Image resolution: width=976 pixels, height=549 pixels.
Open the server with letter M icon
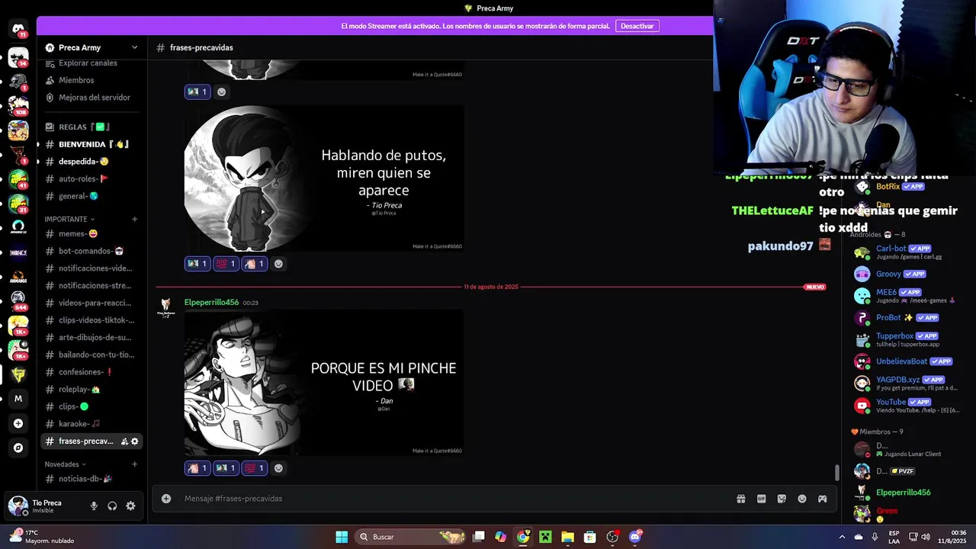pyautogui.click(x=18, y=399)
